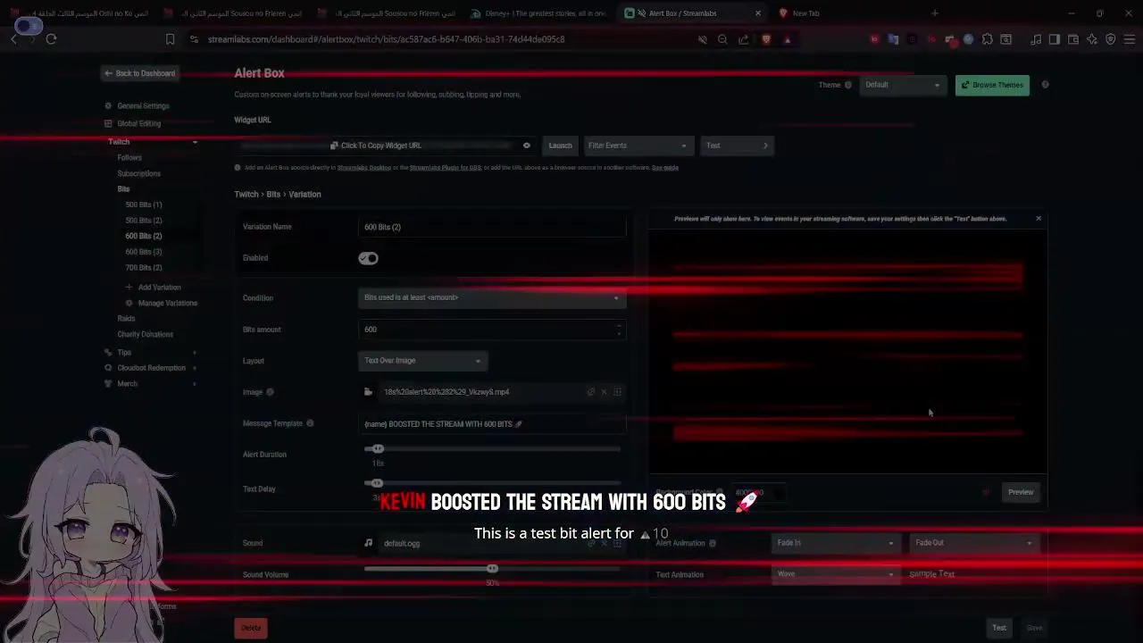
Task: Adjust the Sound Volume slider handle
Action: point(492,569)
